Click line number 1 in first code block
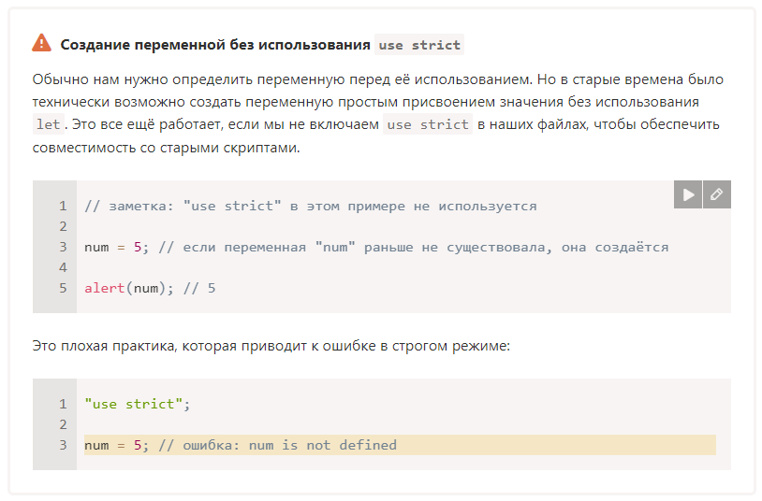Image resolution: width=762 pixels, height=501 pixels. click(x=63, y=206)
